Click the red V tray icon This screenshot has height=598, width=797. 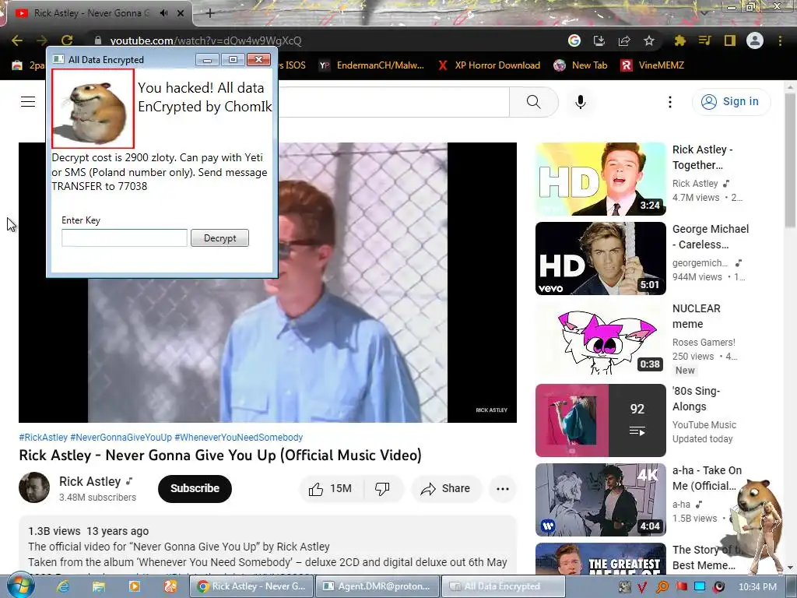point(642,587)
